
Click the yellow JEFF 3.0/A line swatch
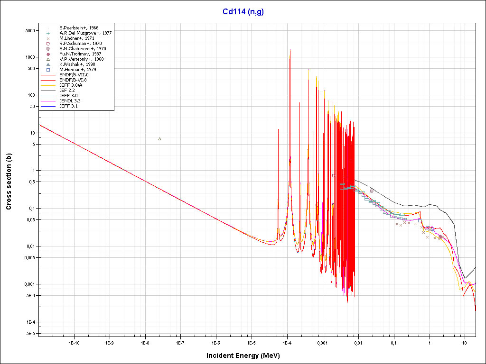(x=48, y=85)
